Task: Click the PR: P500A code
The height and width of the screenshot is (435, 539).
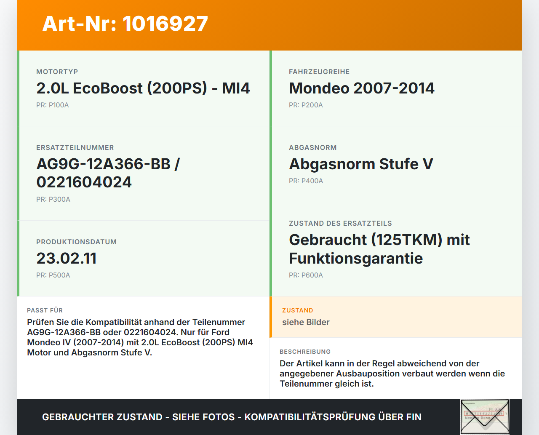Action: click(x=53, y=275)
